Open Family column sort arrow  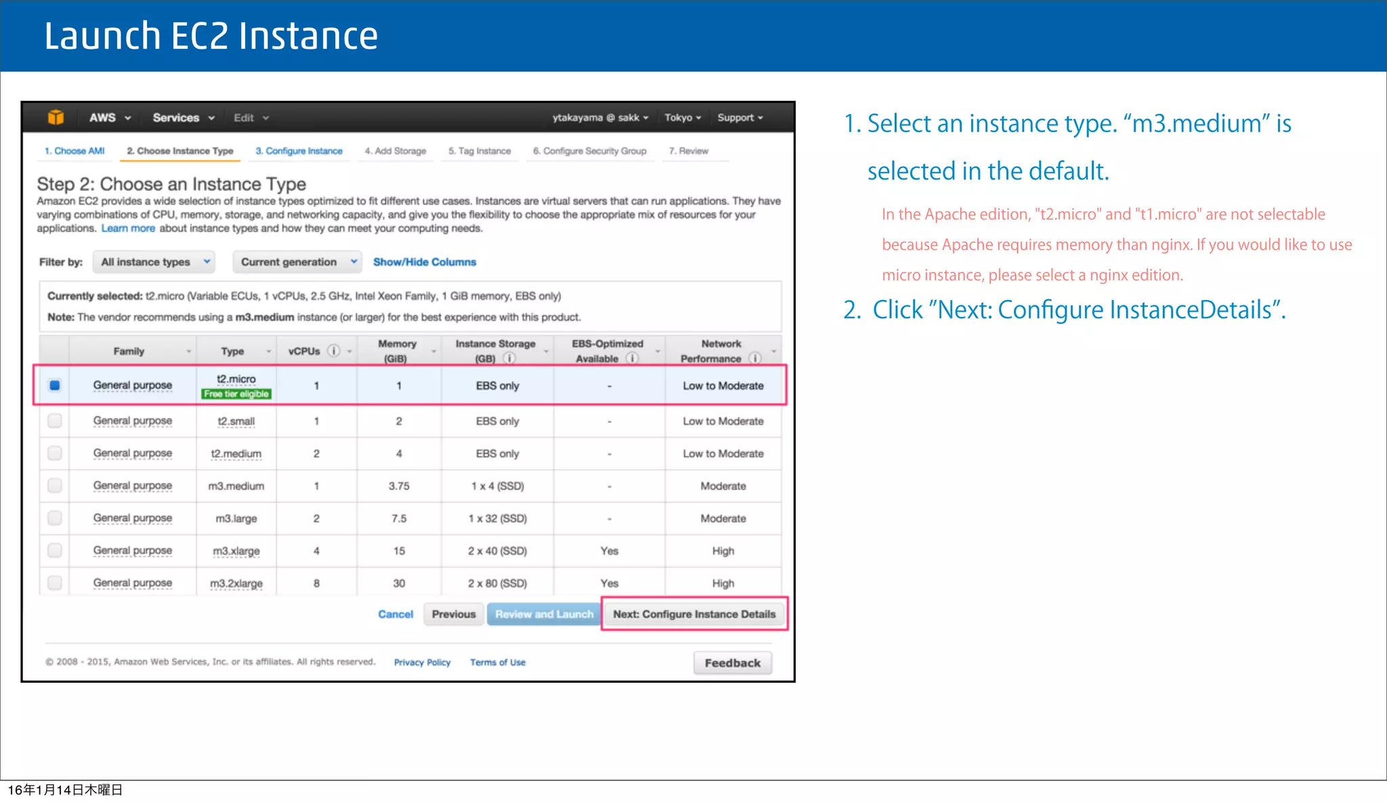[189, 352]
